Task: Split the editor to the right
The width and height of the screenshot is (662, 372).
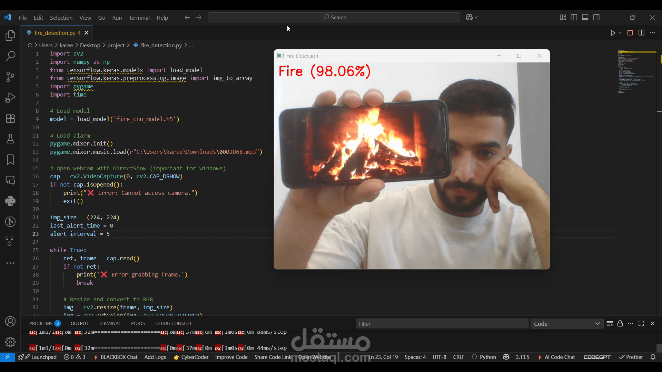Action: coord(641,33)
